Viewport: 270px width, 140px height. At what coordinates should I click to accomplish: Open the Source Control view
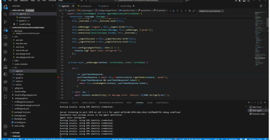(x=5, y=22)
